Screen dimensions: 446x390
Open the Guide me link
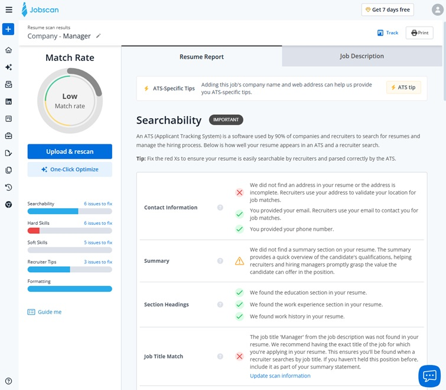point(44,312)
